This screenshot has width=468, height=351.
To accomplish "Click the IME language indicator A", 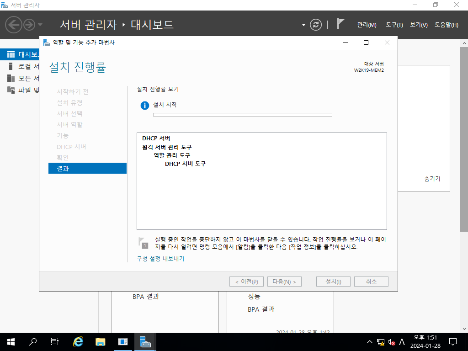I will (402, 342).
